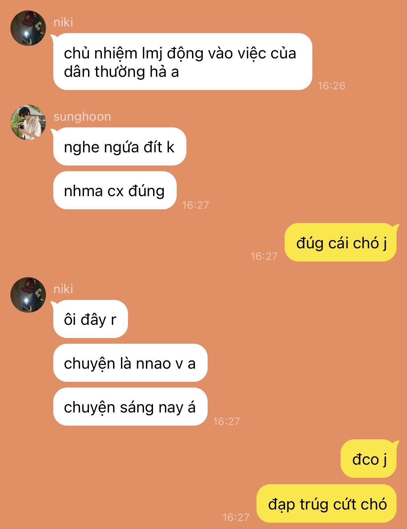This screenshot has width=407, height=529.
Task: Select the "chuyện sáng nay á" message
Action: pos(130,407)
